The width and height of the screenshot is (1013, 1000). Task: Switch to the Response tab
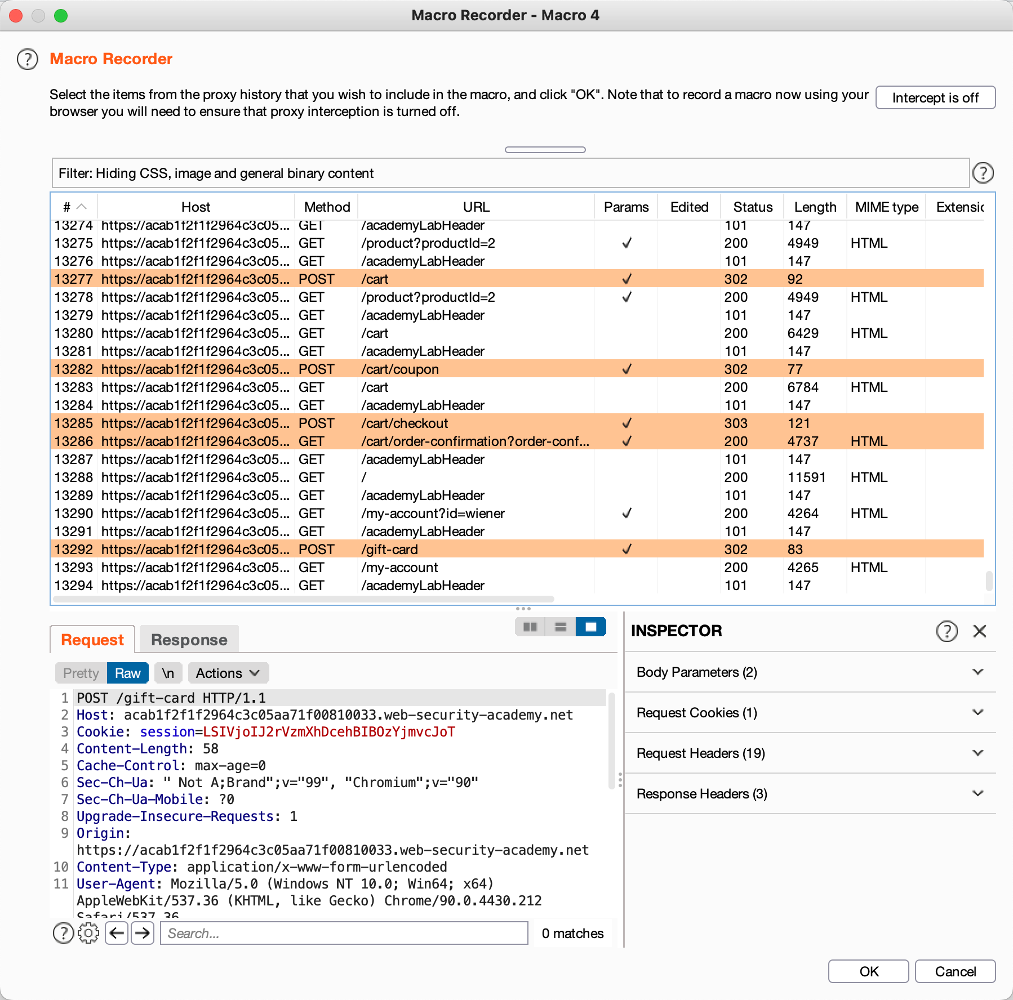tap(189, 640)
